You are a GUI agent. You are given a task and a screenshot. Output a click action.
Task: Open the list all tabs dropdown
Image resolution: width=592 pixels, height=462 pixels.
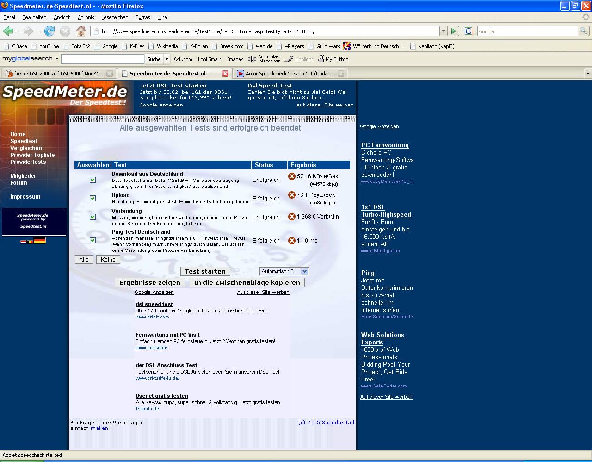tap(588, 74)
